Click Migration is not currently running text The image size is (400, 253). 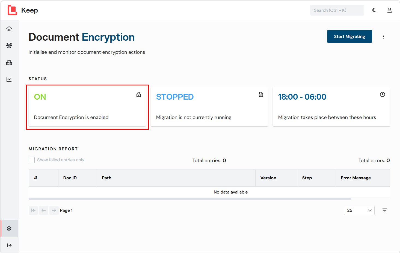point(194,117)
